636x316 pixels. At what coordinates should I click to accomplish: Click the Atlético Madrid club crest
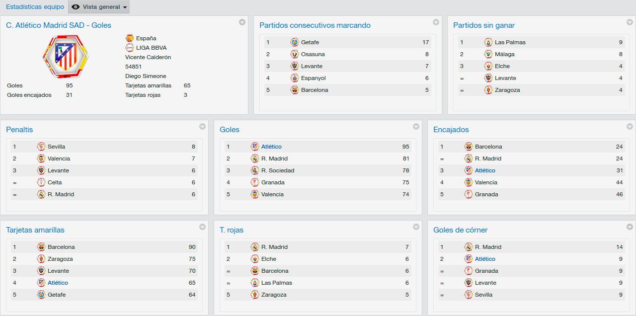[x=66, y=56]
